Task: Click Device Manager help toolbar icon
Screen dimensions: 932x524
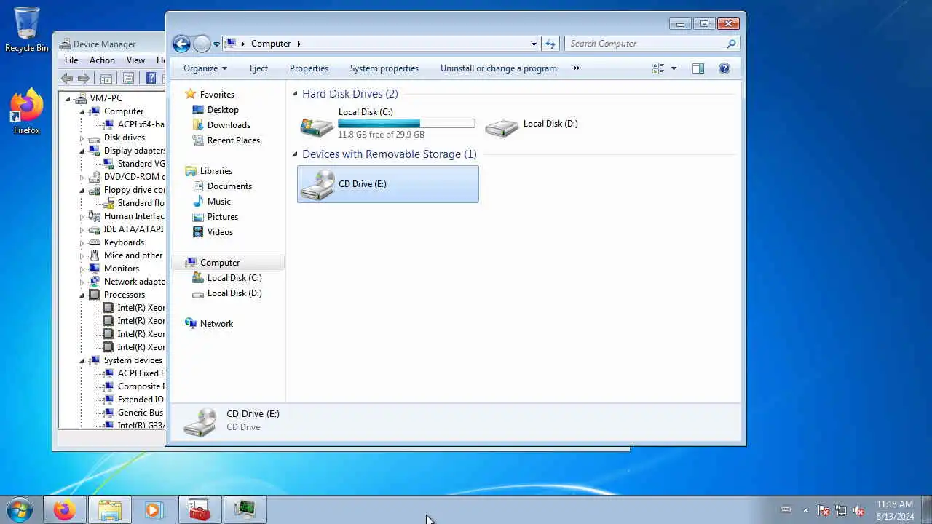Action: pyautogui.click(x=151, y=79)
